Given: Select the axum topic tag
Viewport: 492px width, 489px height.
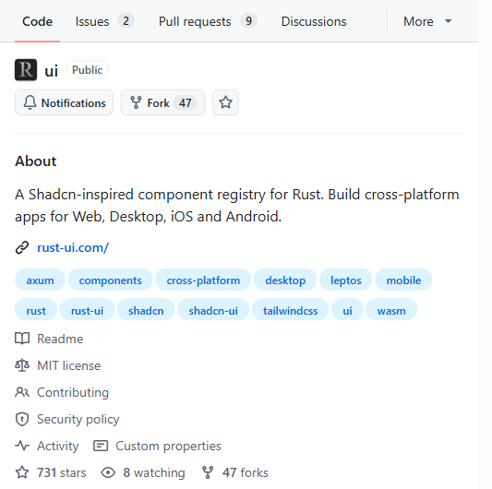Looking at the screenshot, I should coord(40,280).
